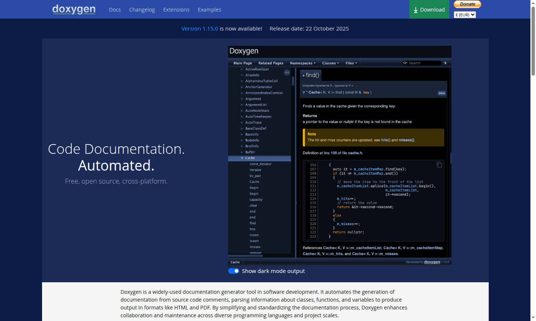Click the sun icon to change docs theme

pyautogui.click(x=445, y=63)
